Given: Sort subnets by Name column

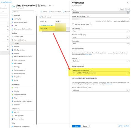Looking at the screenshot, I should click(43, 22).
